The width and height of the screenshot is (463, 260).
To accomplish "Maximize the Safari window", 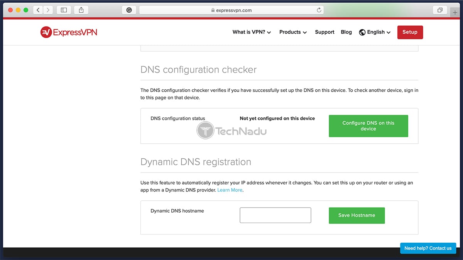I will [26, 10].
